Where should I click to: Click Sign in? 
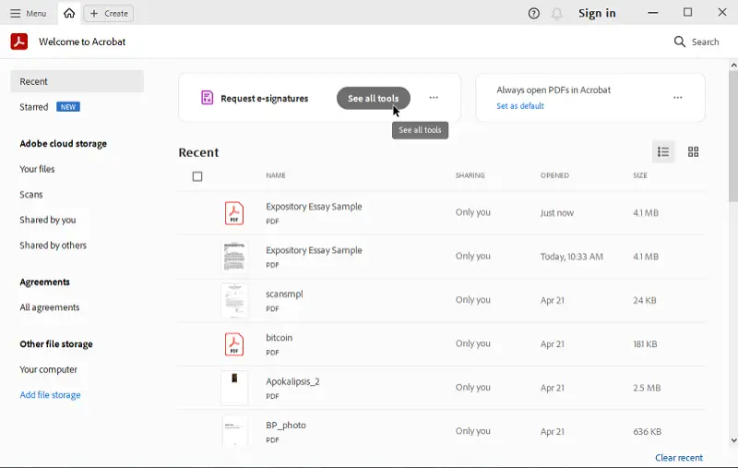[597, 13]
